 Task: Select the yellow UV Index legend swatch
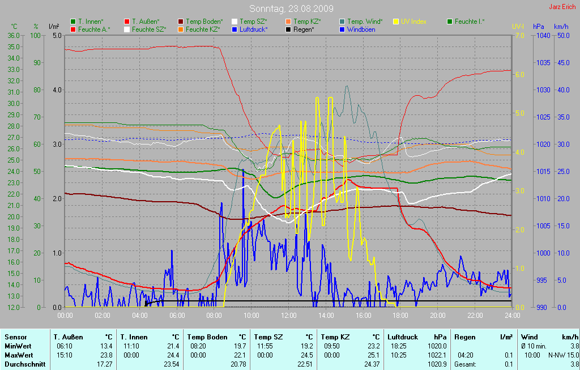tap(396, 22)
